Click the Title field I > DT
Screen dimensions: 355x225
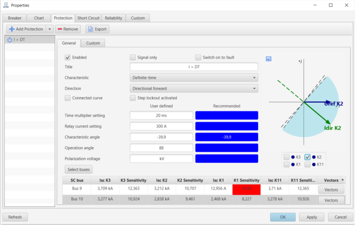(194, 67)
